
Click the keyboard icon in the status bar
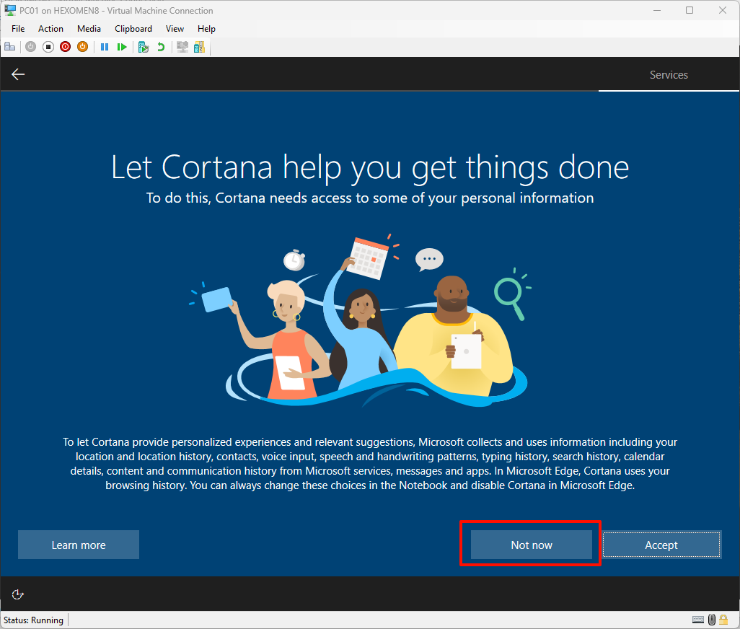698,620
